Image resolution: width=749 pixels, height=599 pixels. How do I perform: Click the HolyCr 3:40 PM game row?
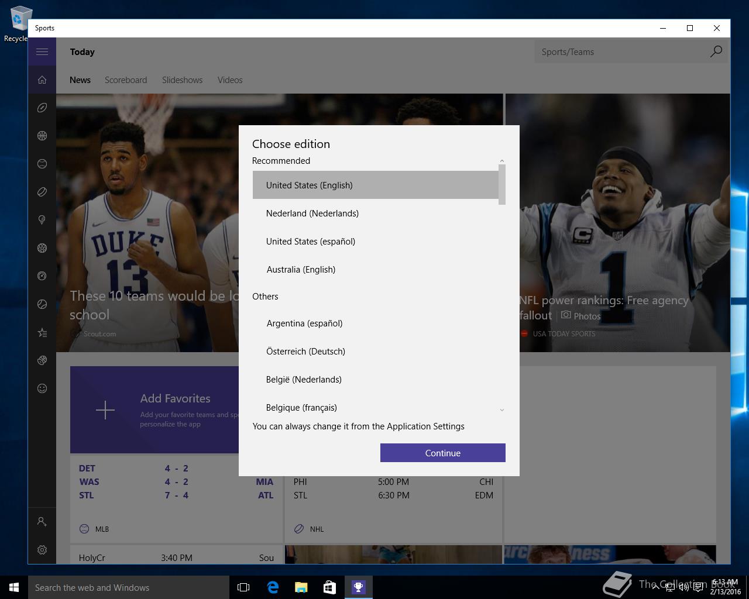pos(176,558)
